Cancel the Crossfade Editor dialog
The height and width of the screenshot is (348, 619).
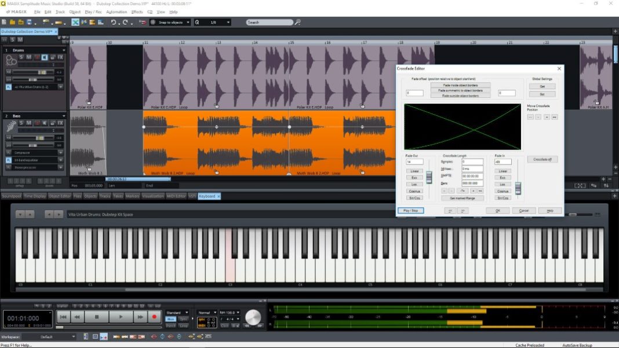tap(523, 211)
